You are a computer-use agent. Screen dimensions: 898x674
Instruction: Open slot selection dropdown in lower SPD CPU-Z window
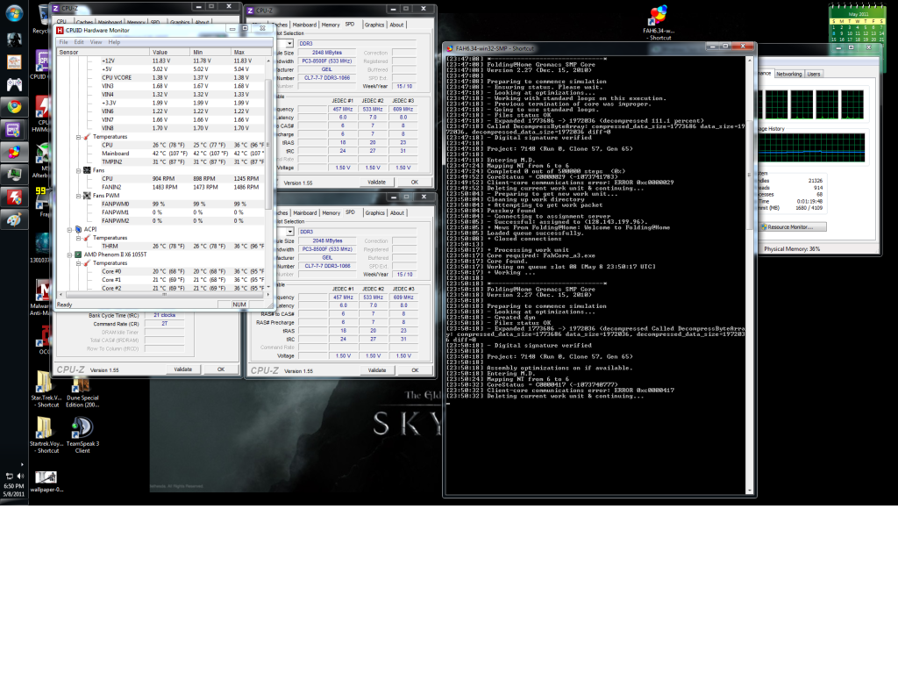(289, 232)
